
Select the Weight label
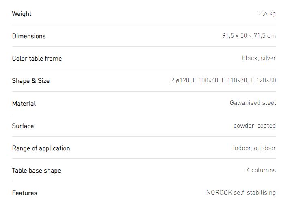[x=22, y=14]
